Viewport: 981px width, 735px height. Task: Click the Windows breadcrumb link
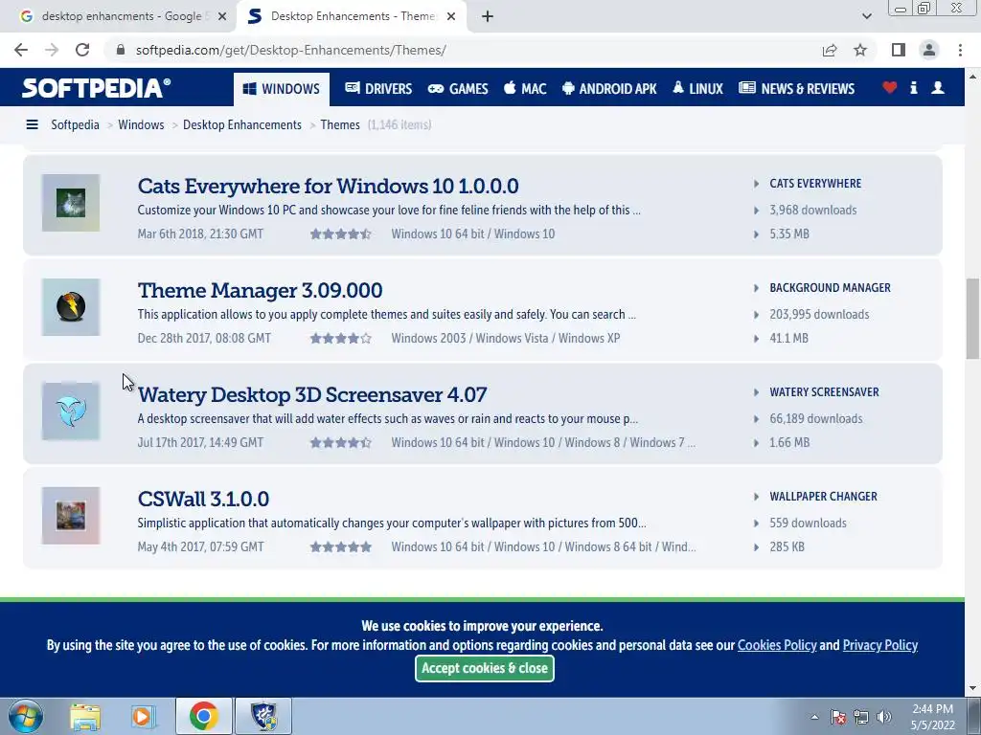coord(141,125)
